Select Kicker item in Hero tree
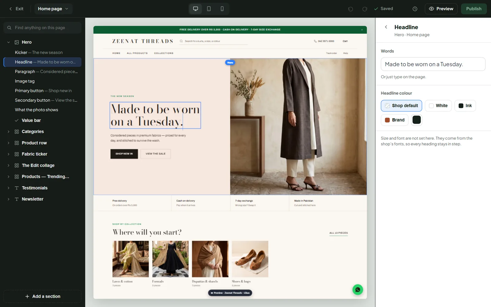This screenshot has width=491, height=307. (x=42, y=52)
